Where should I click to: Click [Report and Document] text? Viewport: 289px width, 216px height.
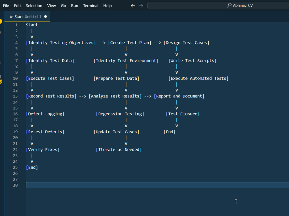click(179, 96)
